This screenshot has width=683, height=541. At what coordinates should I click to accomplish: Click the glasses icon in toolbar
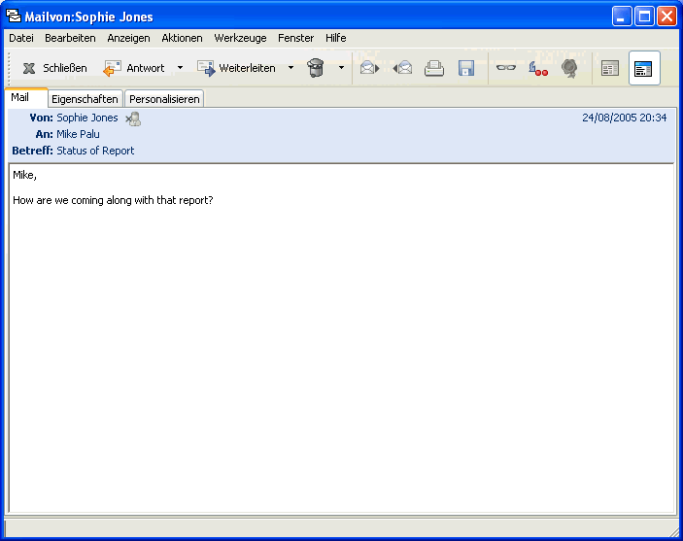(506, 68)
